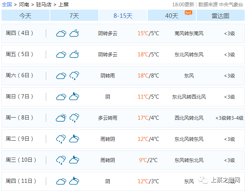Viewport: 248px width, 191px height.
Task: Click night rain icon for 周一（8日）
Action: pos(74,118)
